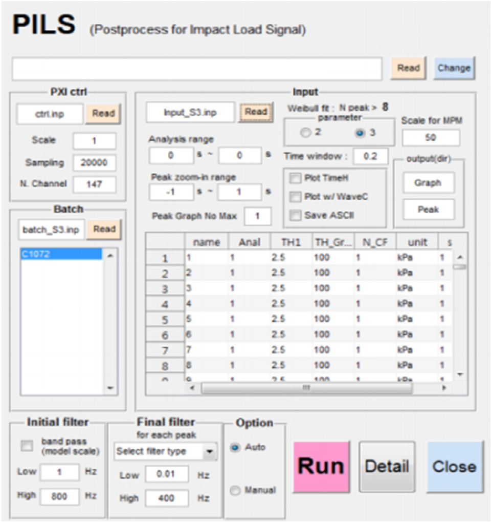Click the table's horizontal scrollbar thumb
Viewport: 492px width, 522px height.
coord(306,388)
